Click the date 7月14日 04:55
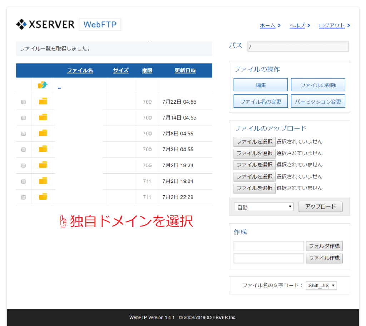366x326 pixels. coord(179,118)
